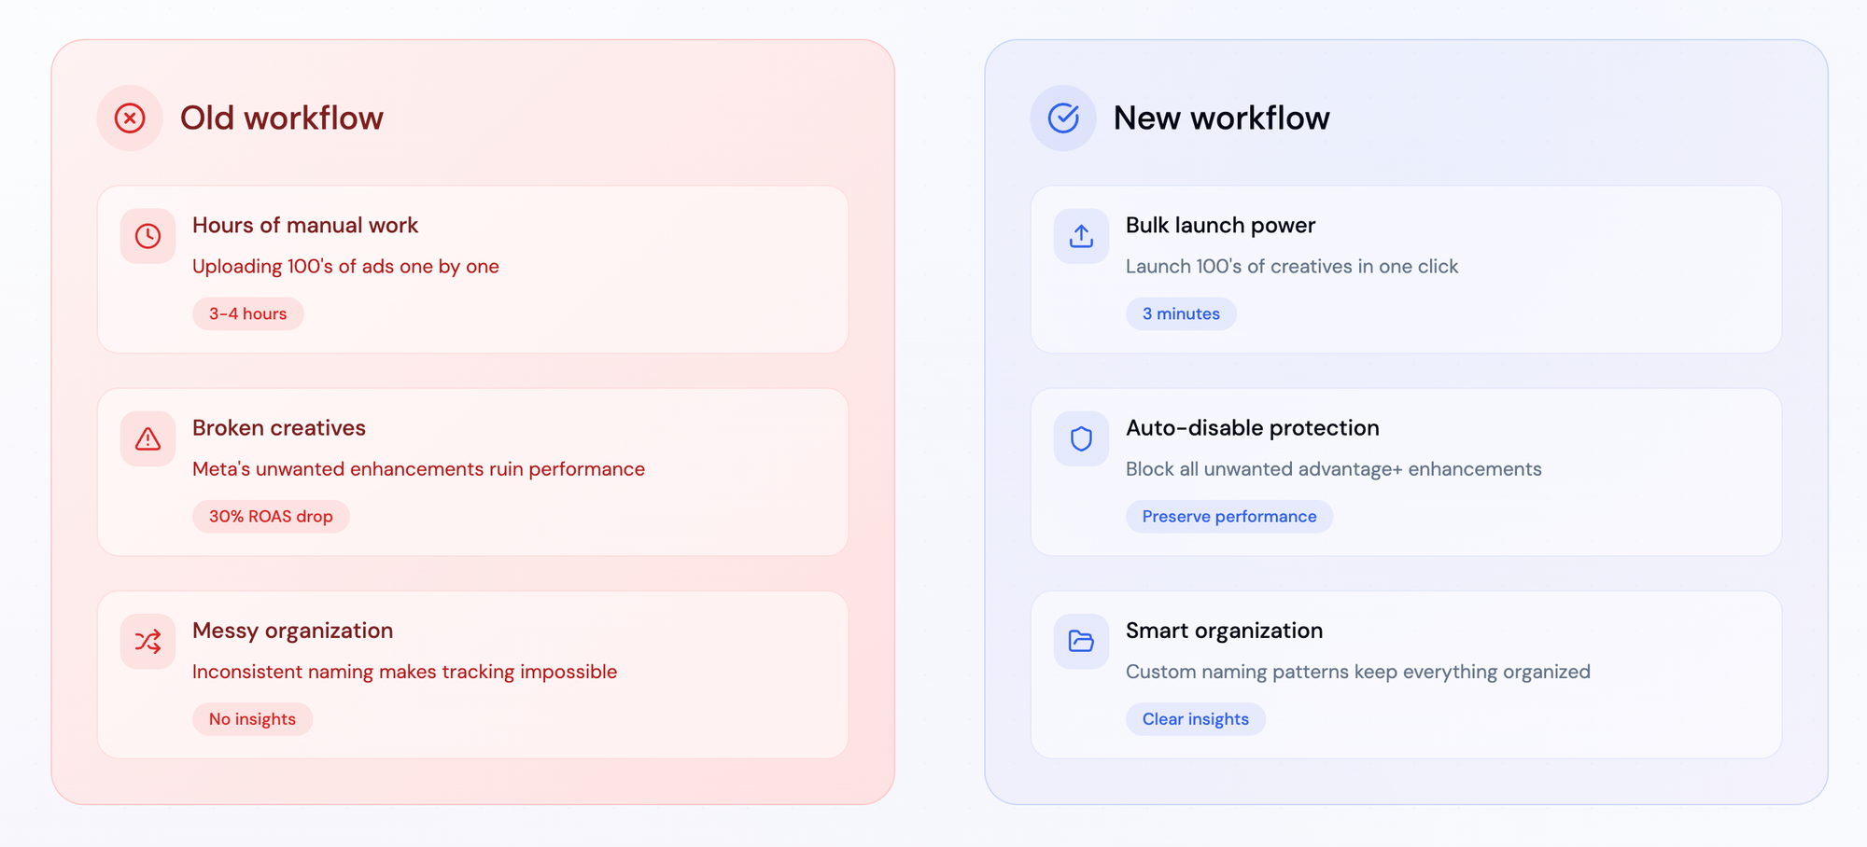
Task: Click the "Preserve performance" badge
Action: [x=1229, y=517]
